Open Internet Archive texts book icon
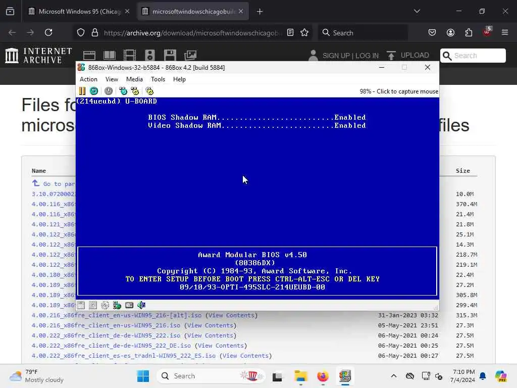This screenshot has width=517, height=388. pyautogui.click(x=110, y=56)
